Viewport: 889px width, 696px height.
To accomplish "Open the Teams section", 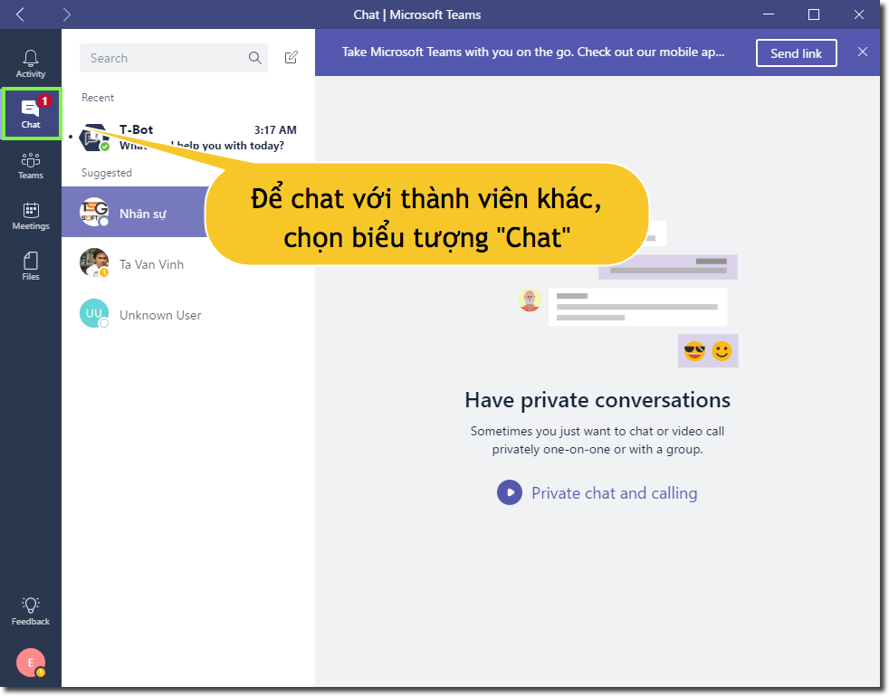I will tap(30, 164).
